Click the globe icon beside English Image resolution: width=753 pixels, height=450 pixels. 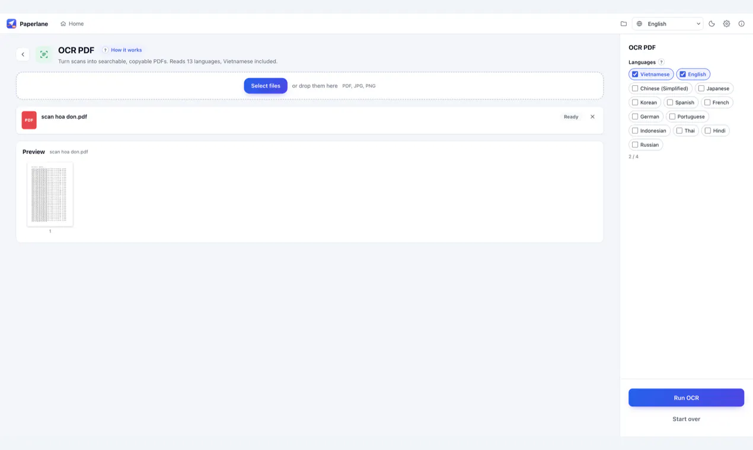(x=639, y=24)
